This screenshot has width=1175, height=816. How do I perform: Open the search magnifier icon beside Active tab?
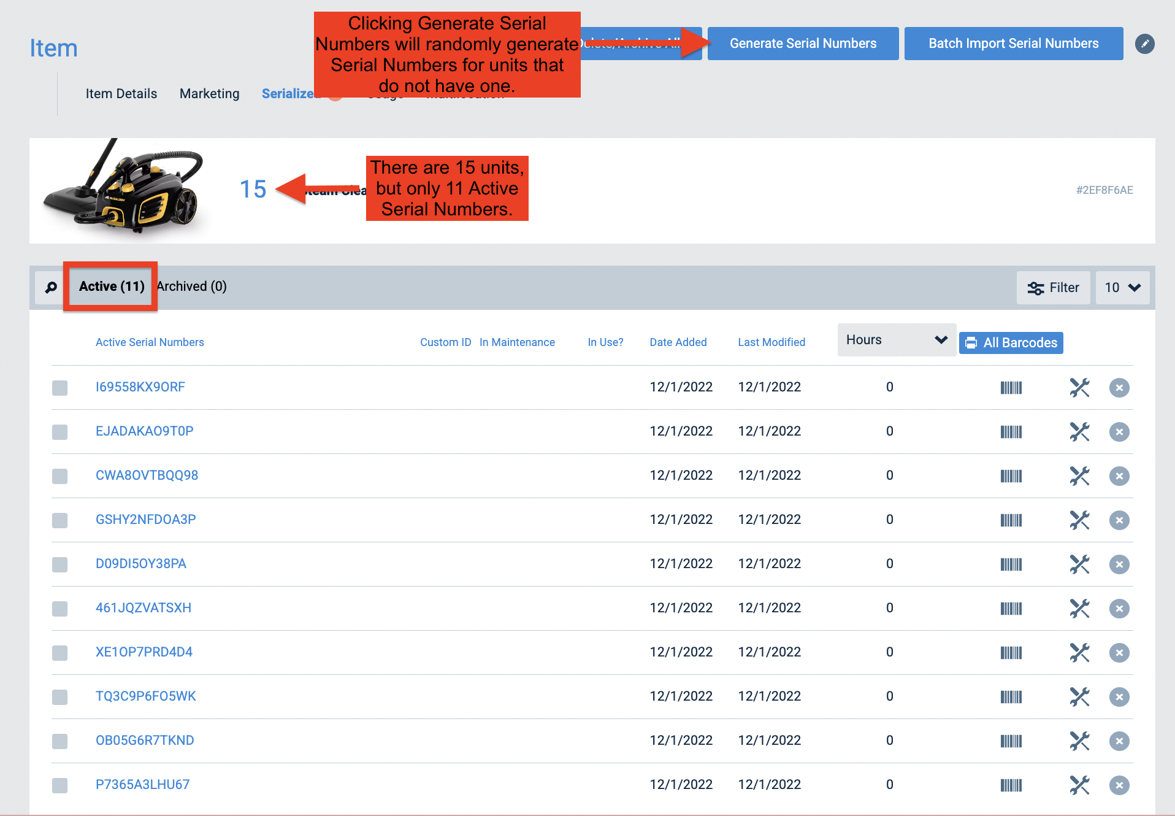click(x=51, y=287)
